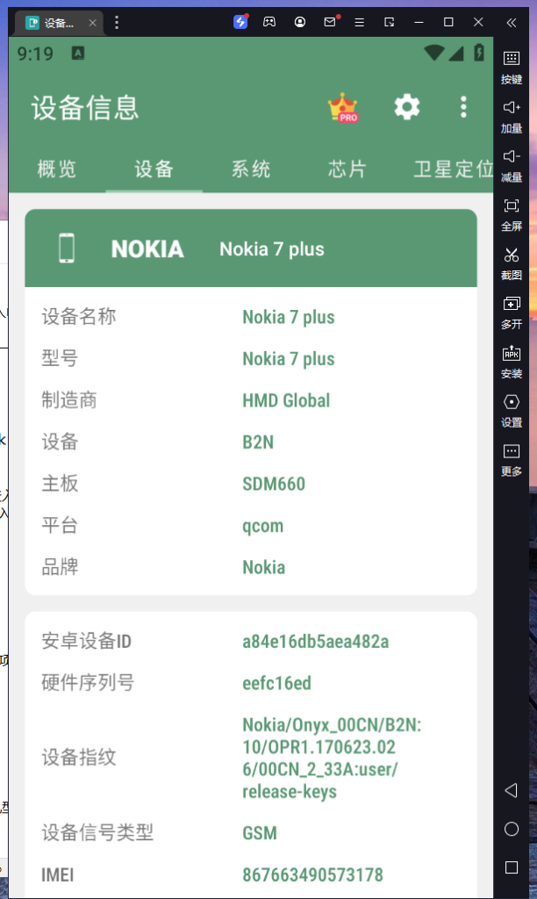The image size is (537, 899).
Task: Switch to the 概览 tab
Action: coord(57,169)
